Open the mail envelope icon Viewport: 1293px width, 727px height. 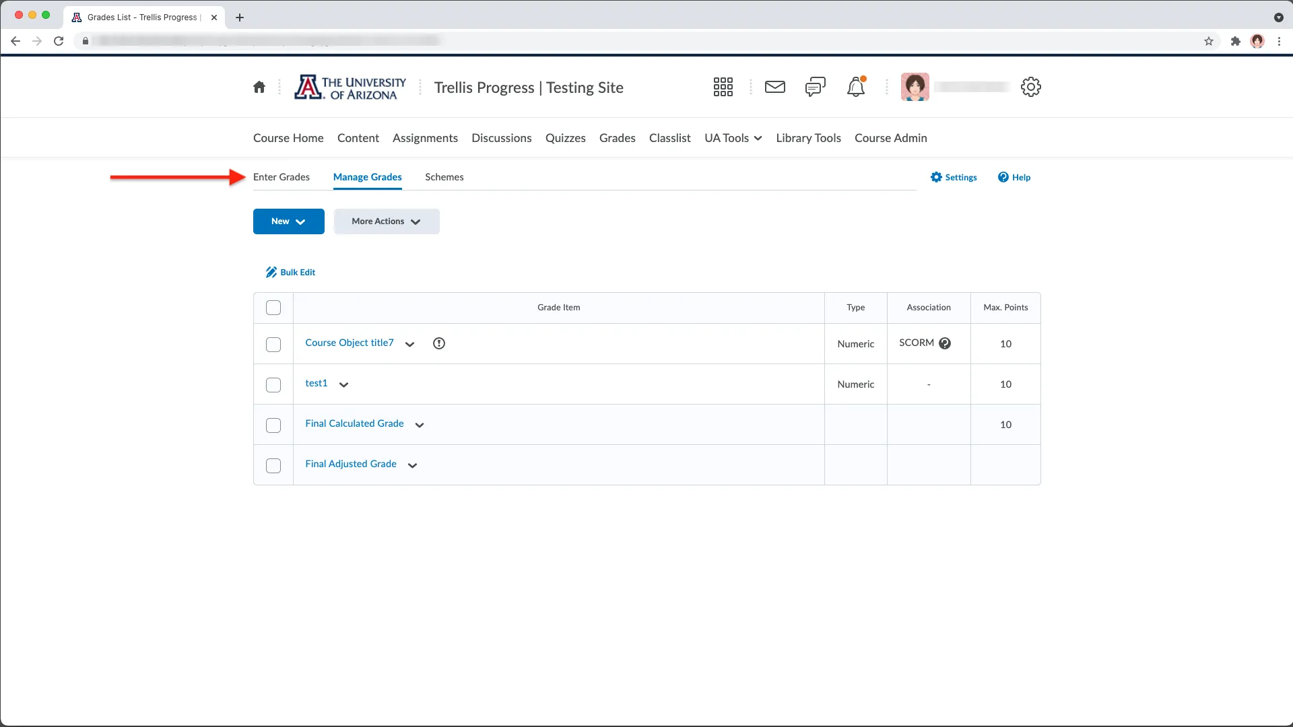pos(774,86)
